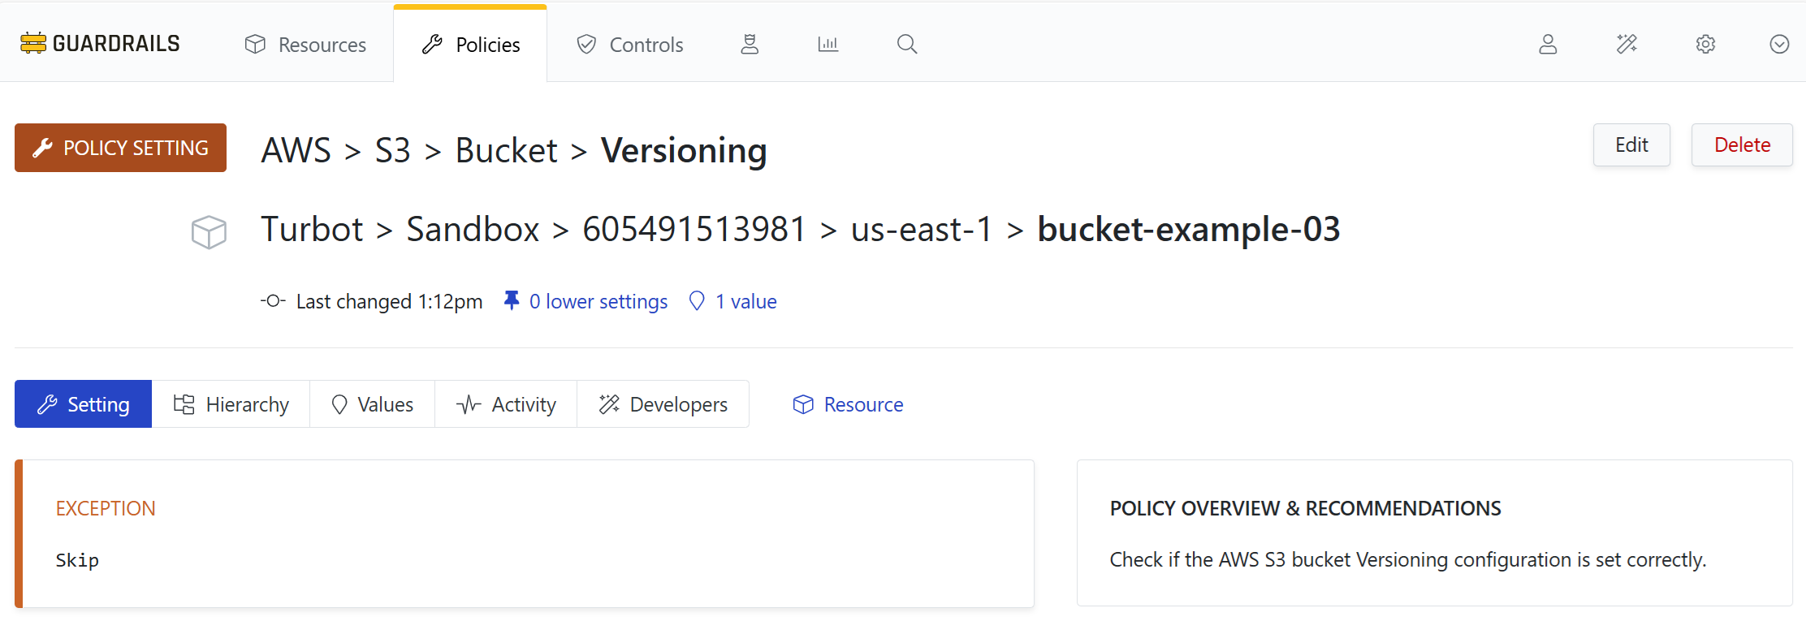Click the location marker icon beside 1 value
The width and height of the screenshot is (1806, 621).
click(x=697, y=301)
